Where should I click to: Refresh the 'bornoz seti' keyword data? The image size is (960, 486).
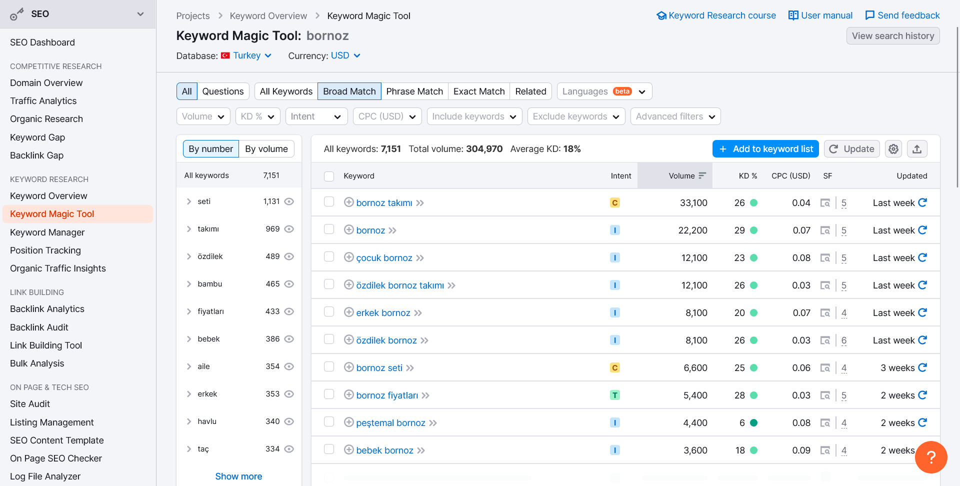(922, 367)
